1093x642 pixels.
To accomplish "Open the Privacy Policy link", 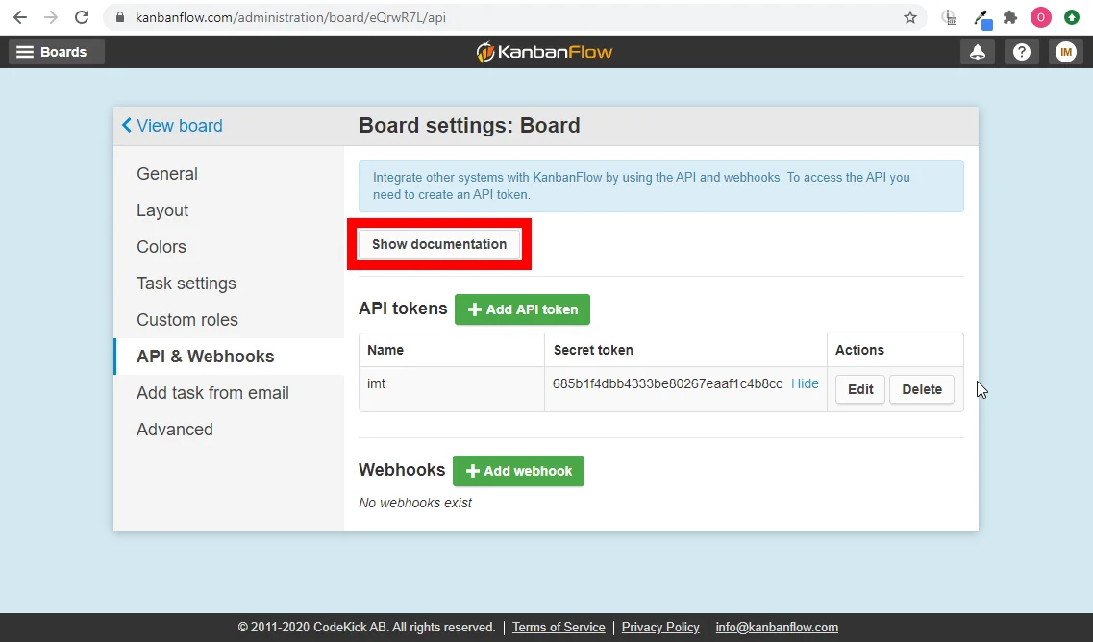I will coord(660,628).
